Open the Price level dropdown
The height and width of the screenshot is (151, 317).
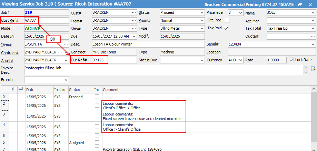(240, 12)
